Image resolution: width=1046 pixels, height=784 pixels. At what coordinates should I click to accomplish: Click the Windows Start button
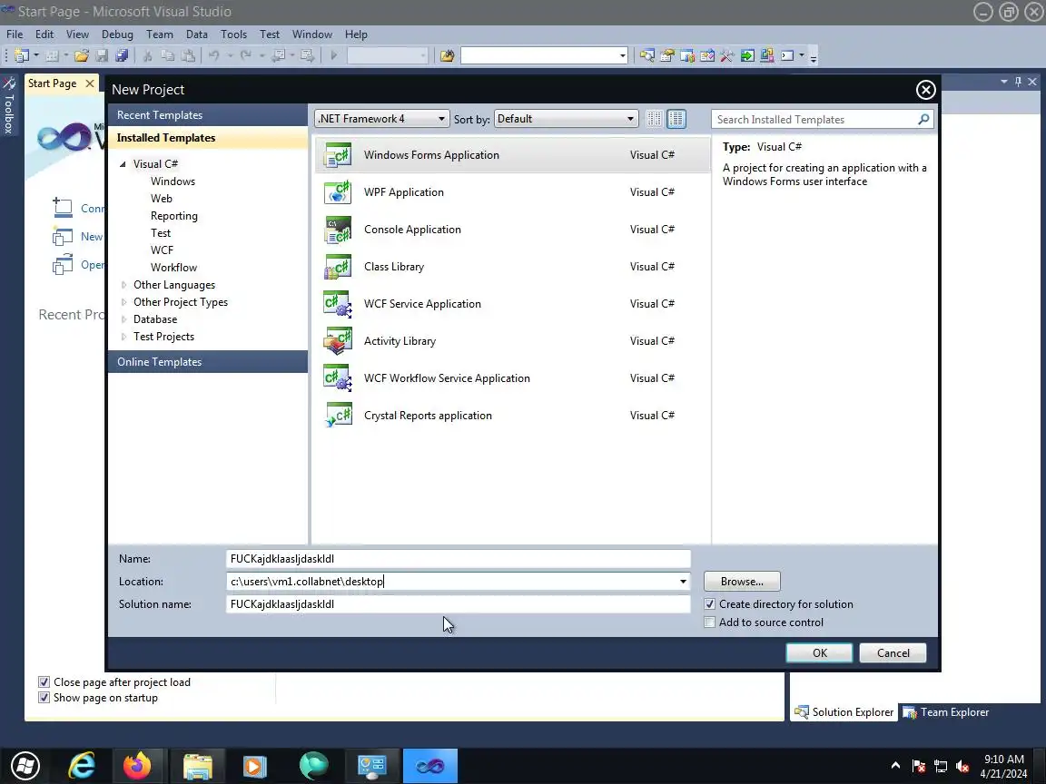point(25,765)
